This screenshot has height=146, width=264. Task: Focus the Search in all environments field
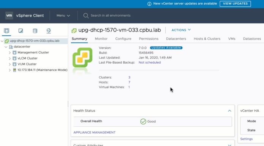pos(111,16)
